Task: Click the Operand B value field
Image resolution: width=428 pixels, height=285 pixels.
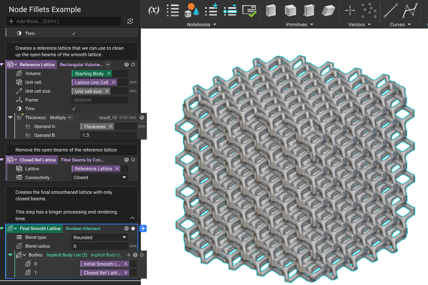Action: point(109,135)
